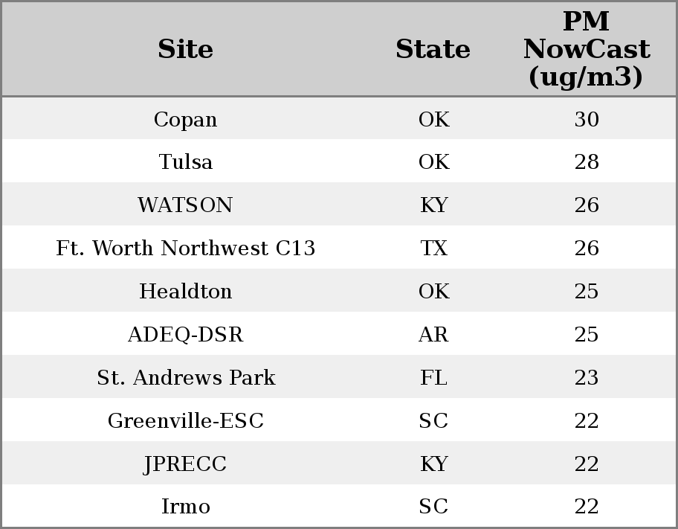This screenshot has height=529, width=678.
Task: Select the Tulsa site cell
Action: click(x=186, y=162)
